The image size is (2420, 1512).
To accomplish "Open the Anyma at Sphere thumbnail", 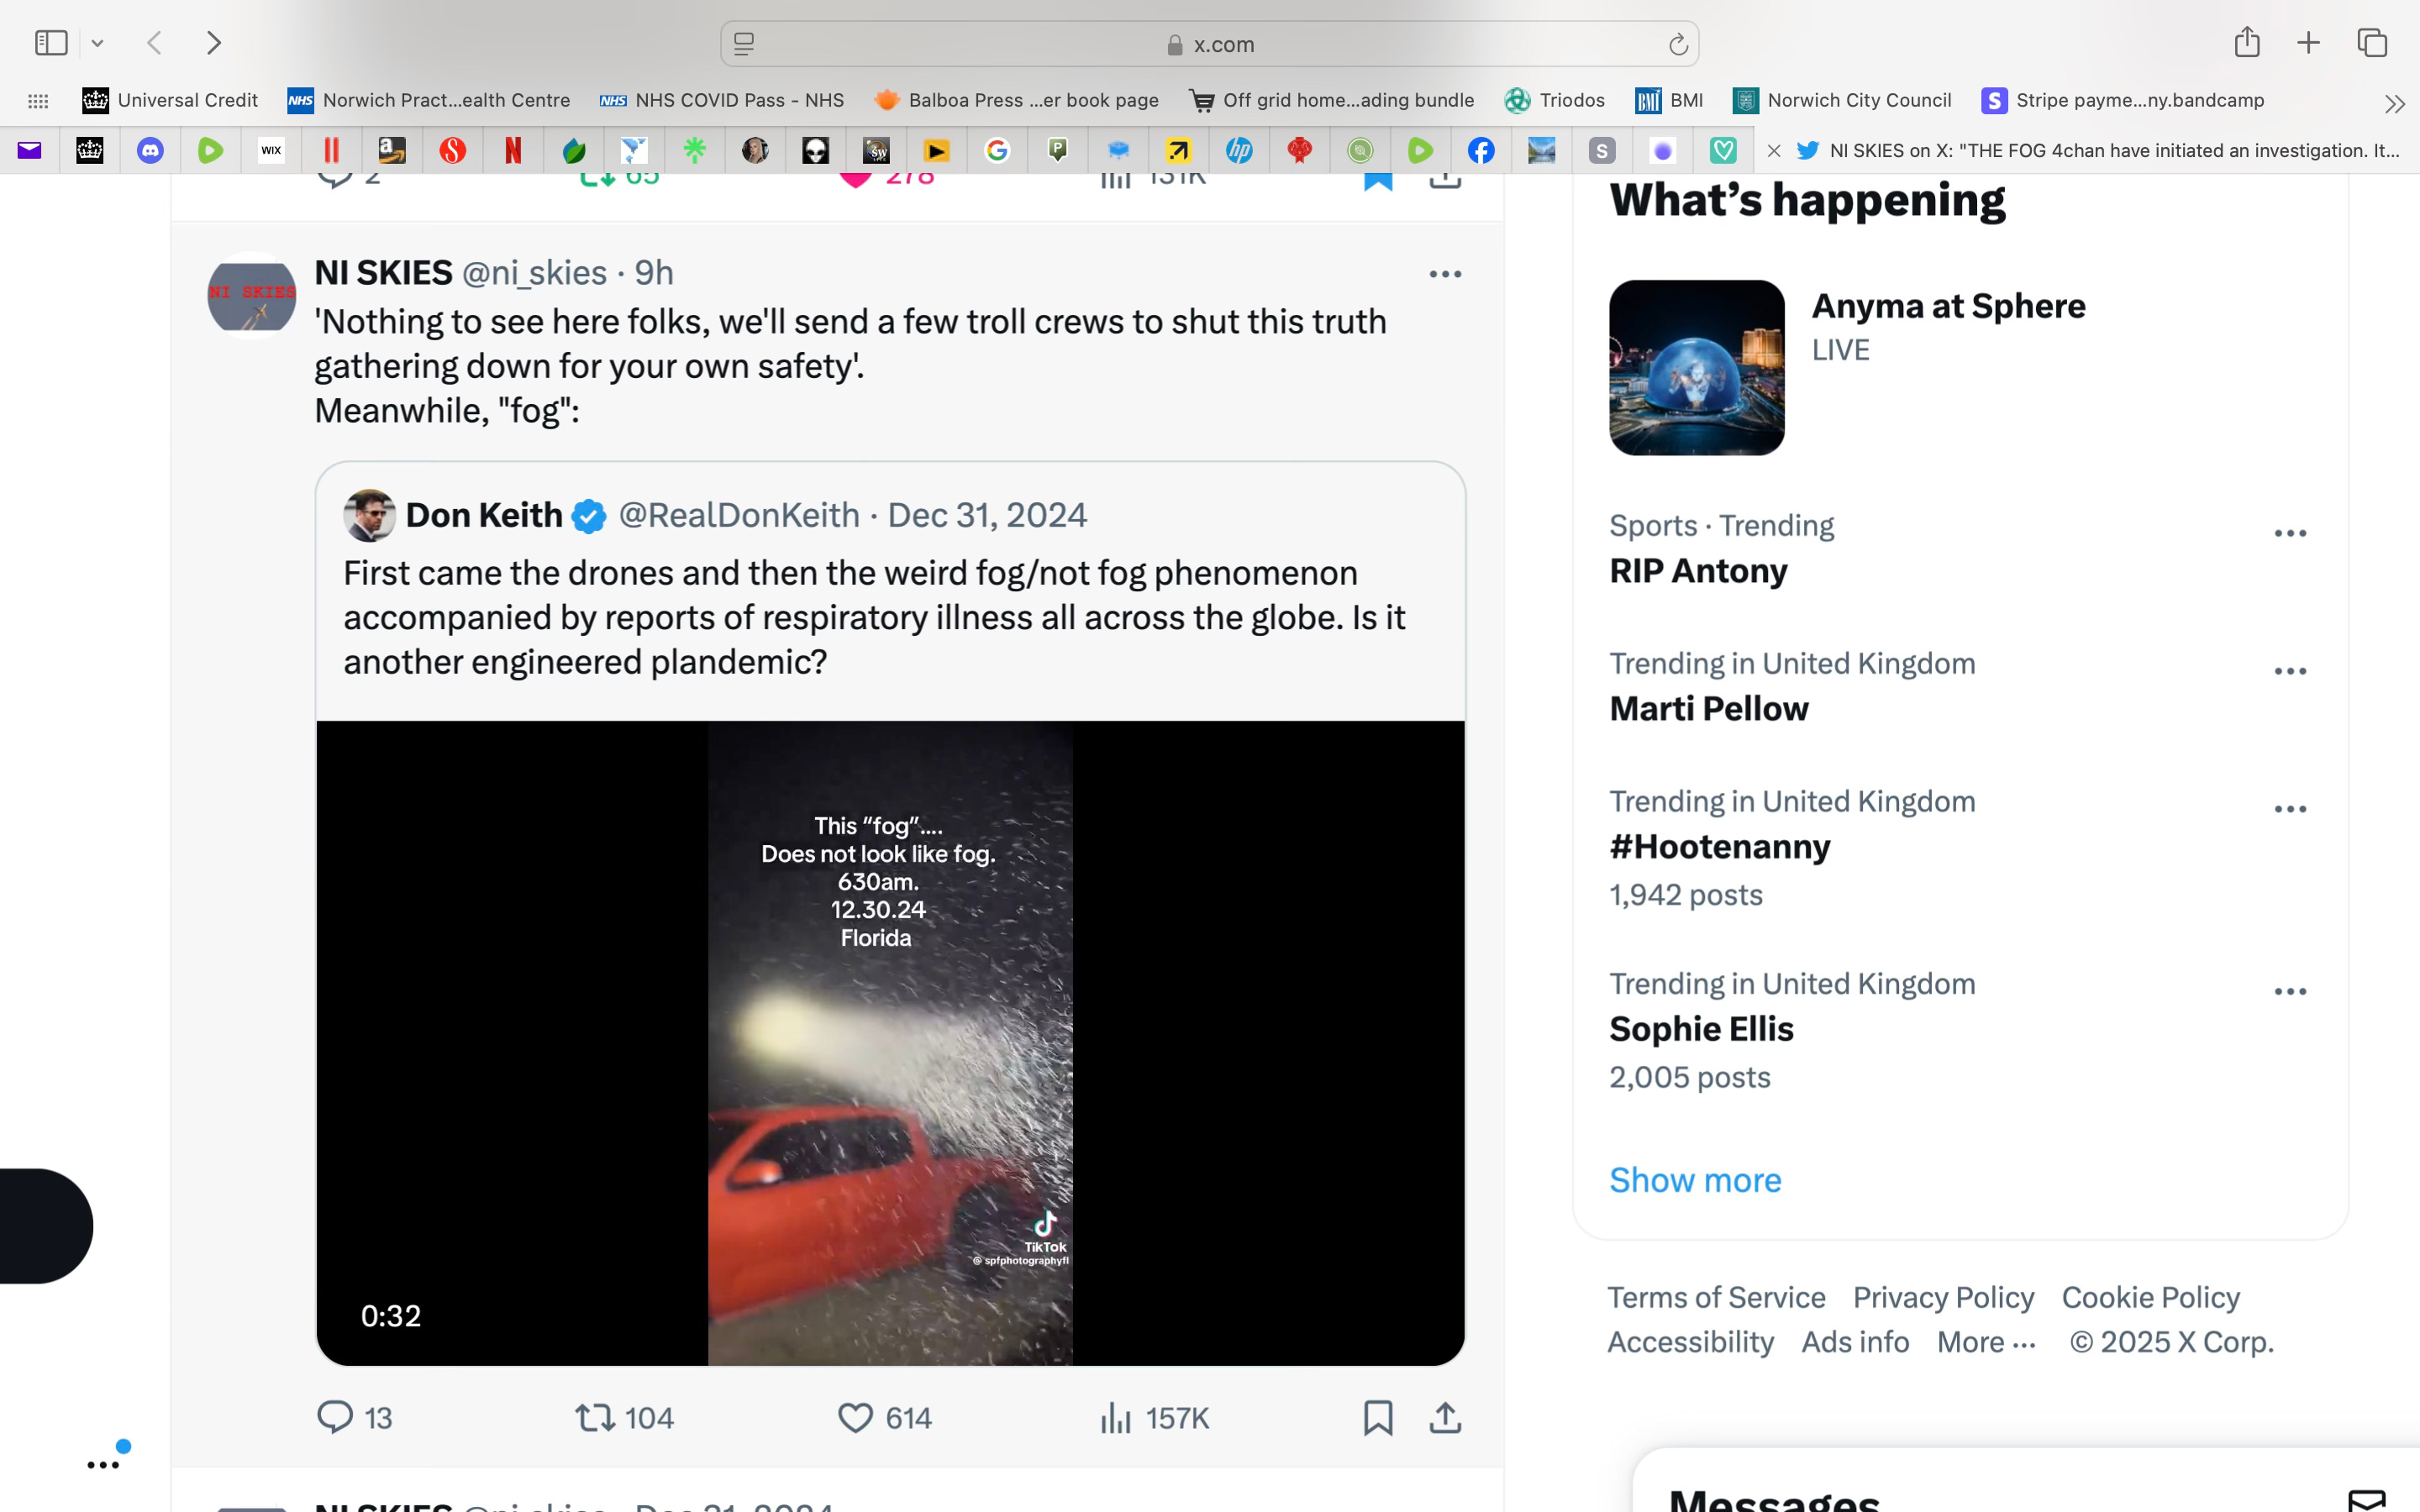I will 1696,367.
